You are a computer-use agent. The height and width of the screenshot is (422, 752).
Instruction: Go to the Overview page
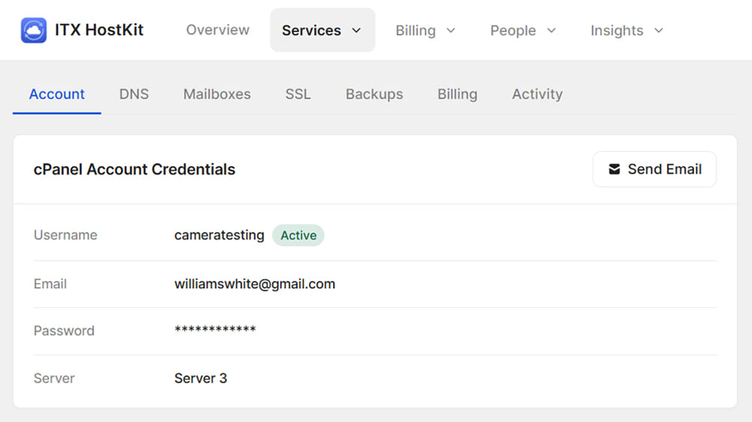coord(218,30)
